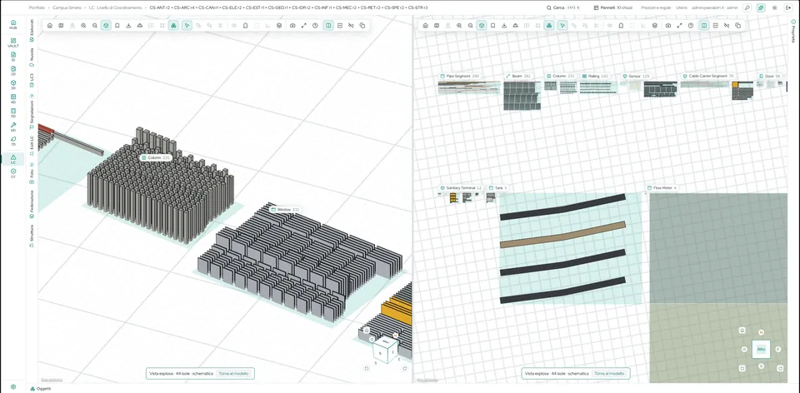Click the download icon in left viewport toolbar
The image size is (800, 393).
pos(128,26)
